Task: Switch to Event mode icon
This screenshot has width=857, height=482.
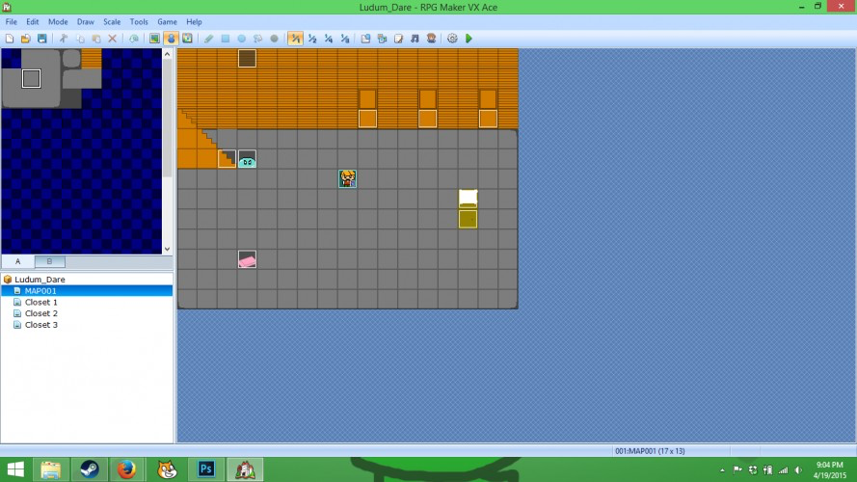Action: point(171,39)
